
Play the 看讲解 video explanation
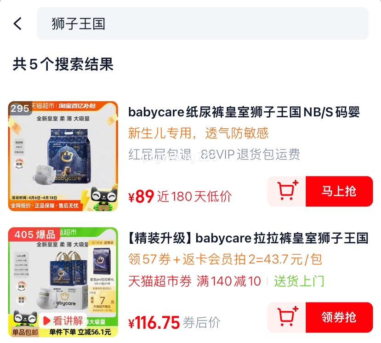(x=63, y=320)
